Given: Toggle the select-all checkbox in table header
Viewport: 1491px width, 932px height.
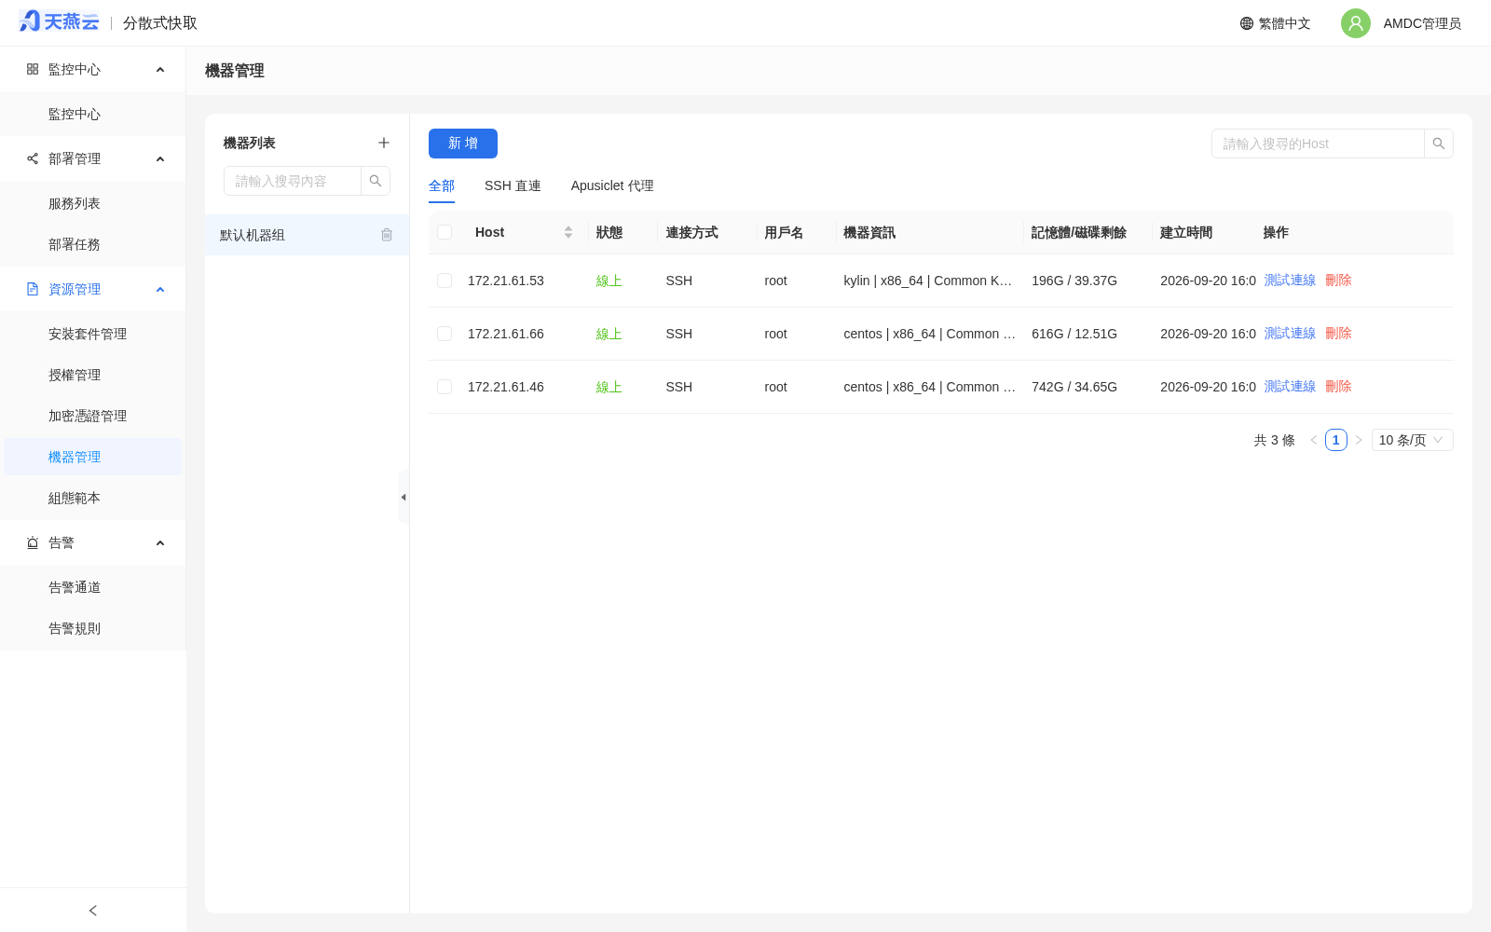Looking at the screenshot, I should click(445, 232).
